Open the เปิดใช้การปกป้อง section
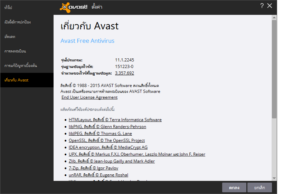The image size is (283, 194). 27,22
